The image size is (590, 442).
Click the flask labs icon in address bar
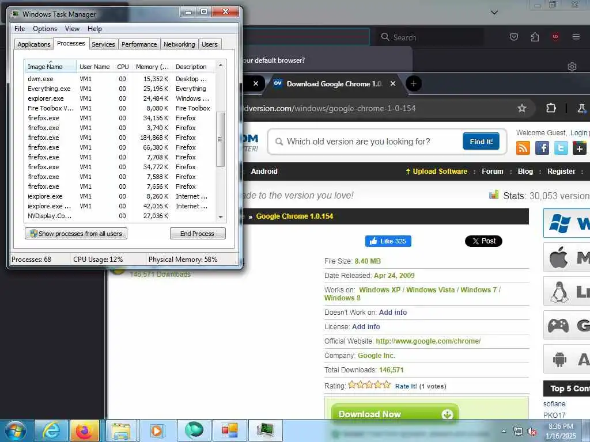(581, 108)
